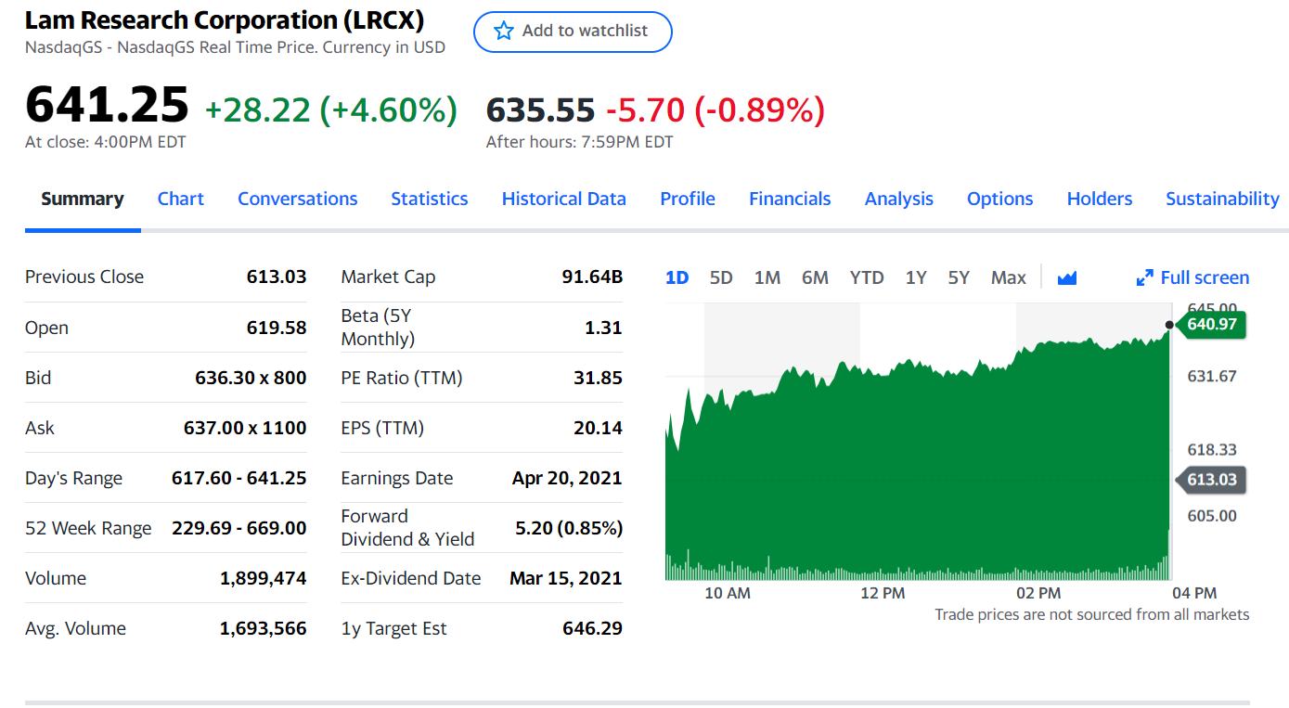Select the 6M chart range
The height and width of the screenshot is (708, 1289).
pyautogui.click(x=815, y=277)
